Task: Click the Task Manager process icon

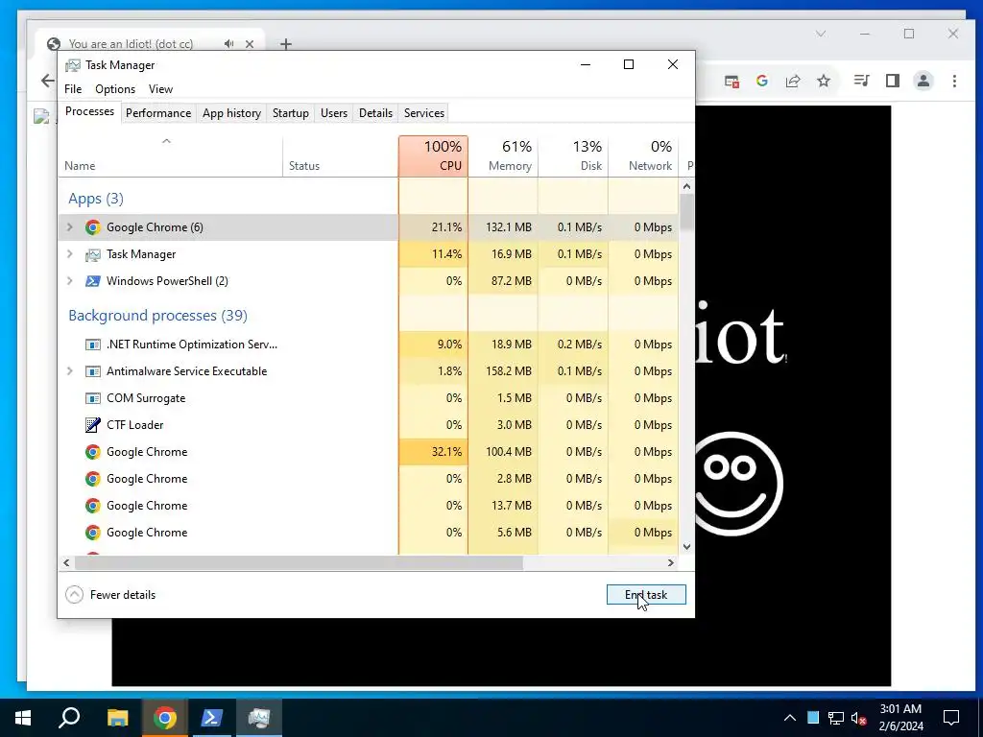Action: [x=93, y=254]
